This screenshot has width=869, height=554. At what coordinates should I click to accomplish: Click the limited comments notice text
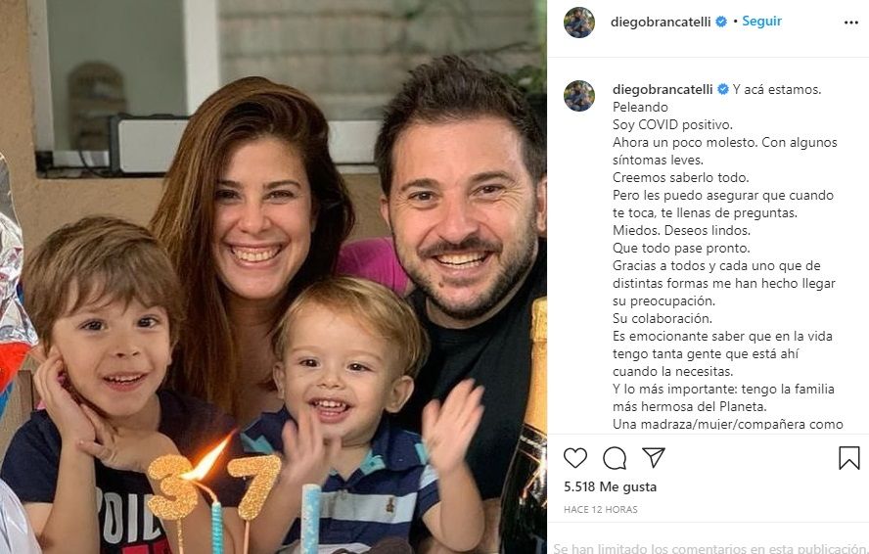point(709,548)
